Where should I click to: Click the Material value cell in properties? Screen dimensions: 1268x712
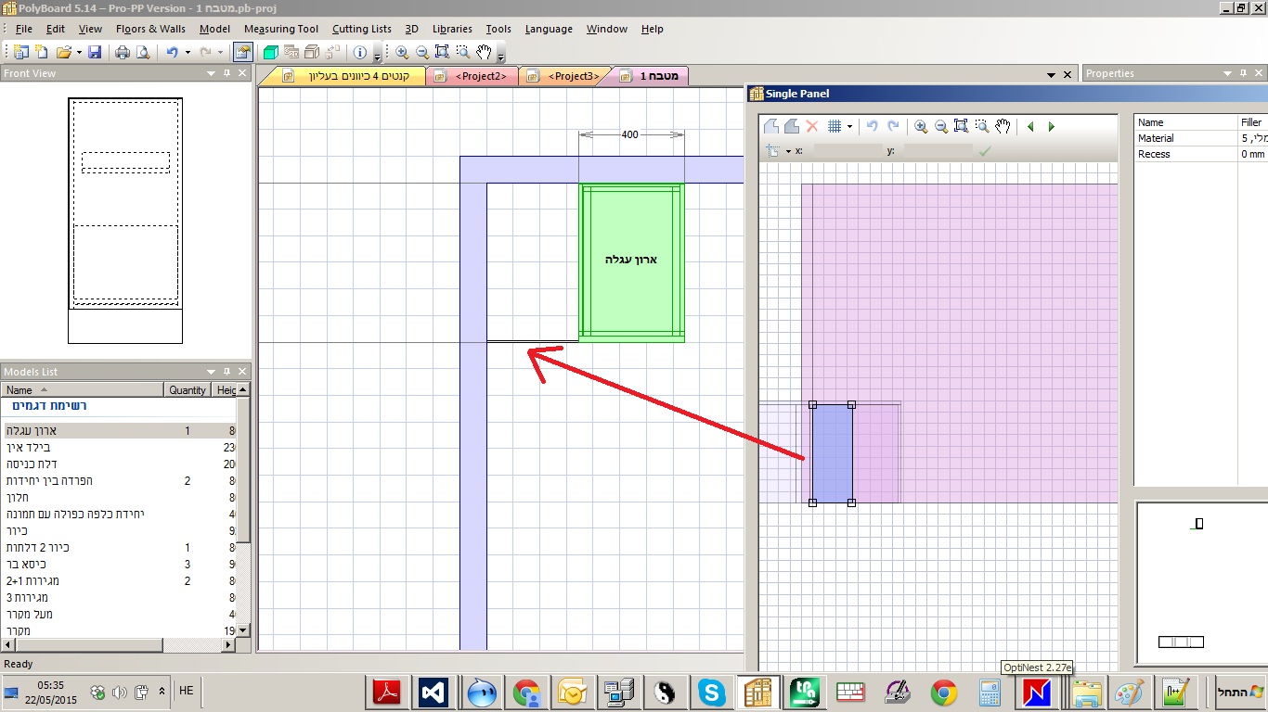tap(1252, 138)
